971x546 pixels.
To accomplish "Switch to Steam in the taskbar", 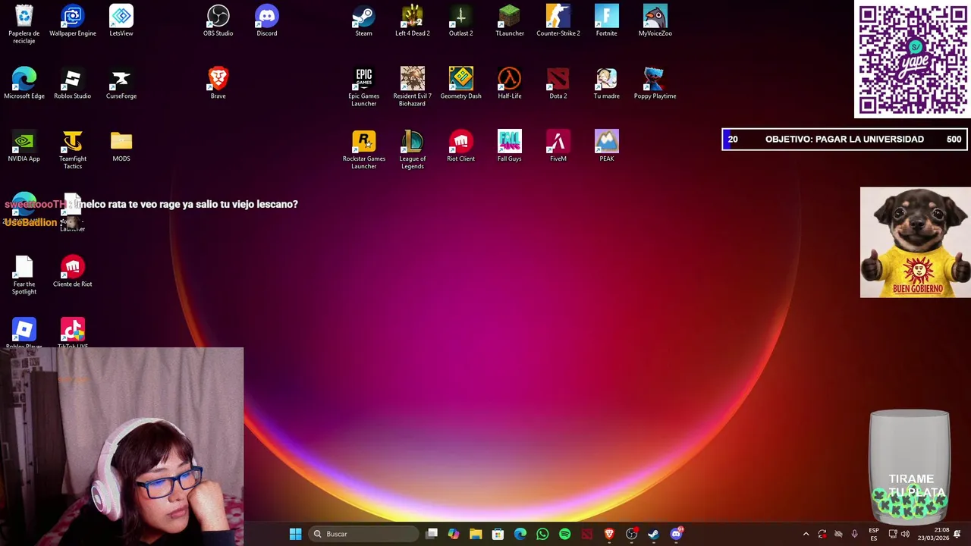I will [x=653, y=534].
